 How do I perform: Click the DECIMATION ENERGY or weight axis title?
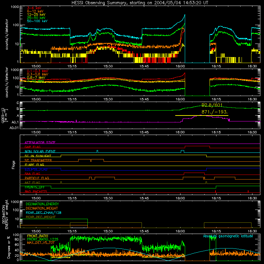click(x=5, y=214)
